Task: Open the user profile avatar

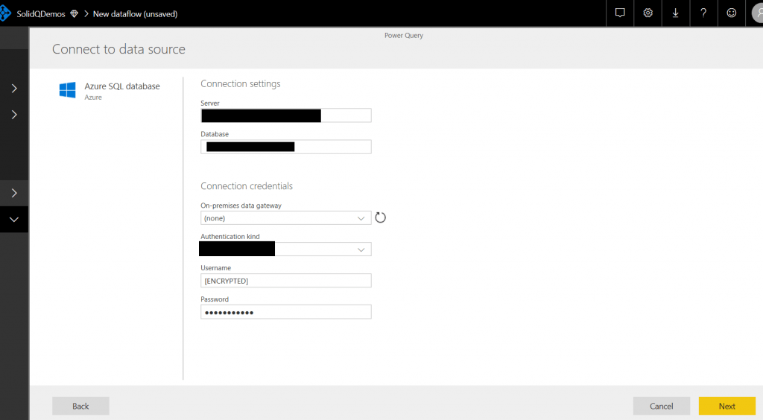Action: pyautogui.click(x=756, y=13)
